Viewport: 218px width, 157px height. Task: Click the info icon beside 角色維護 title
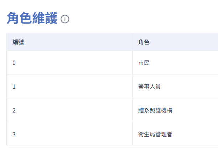pos(65,19)
